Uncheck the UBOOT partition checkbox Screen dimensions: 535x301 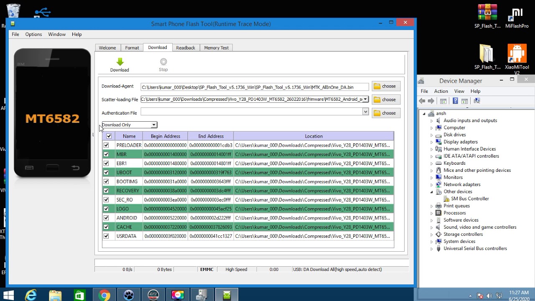pyautogui.click(x=106, y=172)
